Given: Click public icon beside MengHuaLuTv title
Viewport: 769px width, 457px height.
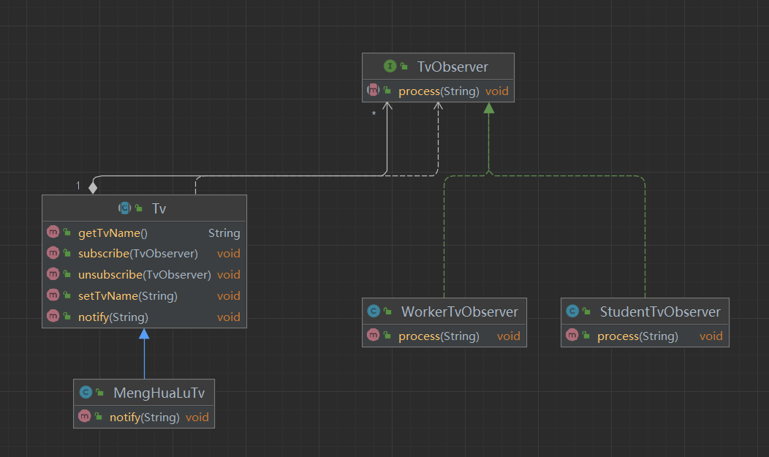Looking at the screenshot, I should 99,392.
